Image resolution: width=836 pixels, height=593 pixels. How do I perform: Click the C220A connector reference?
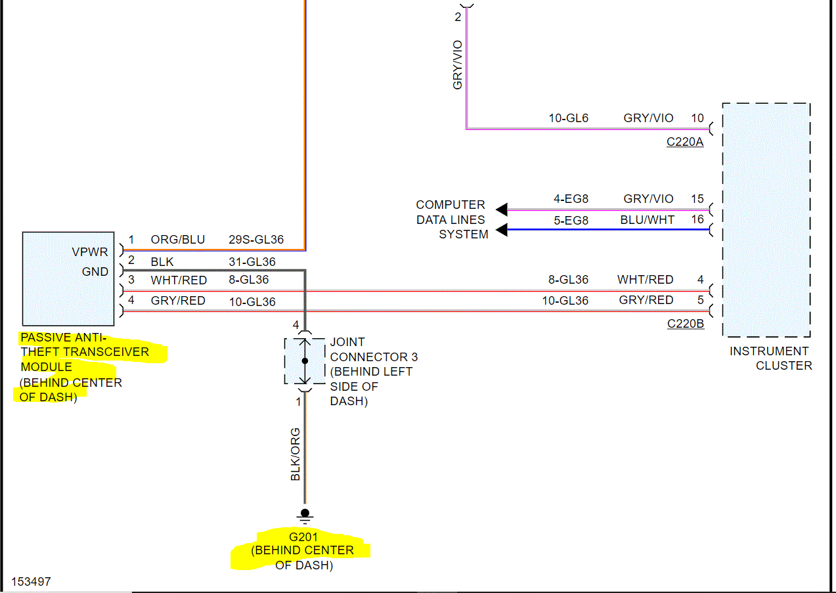(685, 141)
